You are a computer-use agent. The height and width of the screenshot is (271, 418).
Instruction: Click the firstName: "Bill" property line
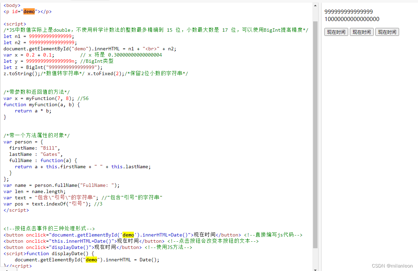34,148
